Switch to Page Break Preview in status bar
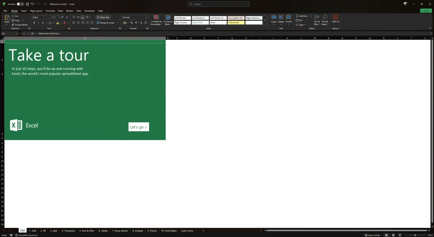This screenshot has height=237, width=434. 400,235
